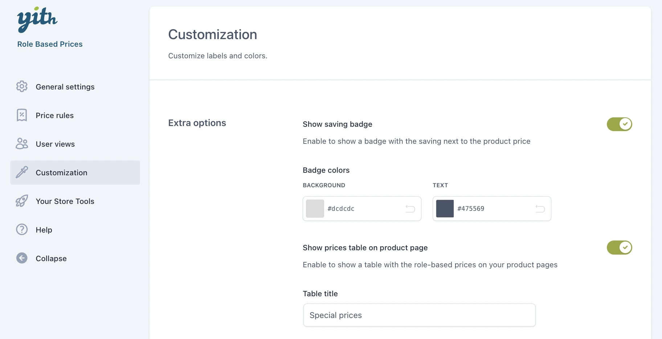The height and width of the screenshot is (339, 662).
Task: Reset the badge background color to default
Action: pyautogui.click(x=410, y=209)
